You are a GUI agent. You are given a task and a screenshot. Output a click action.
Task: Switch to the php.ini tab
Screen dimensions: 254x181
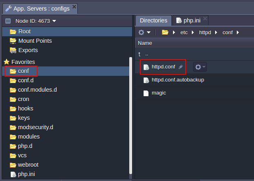click(x=191, y=20)
